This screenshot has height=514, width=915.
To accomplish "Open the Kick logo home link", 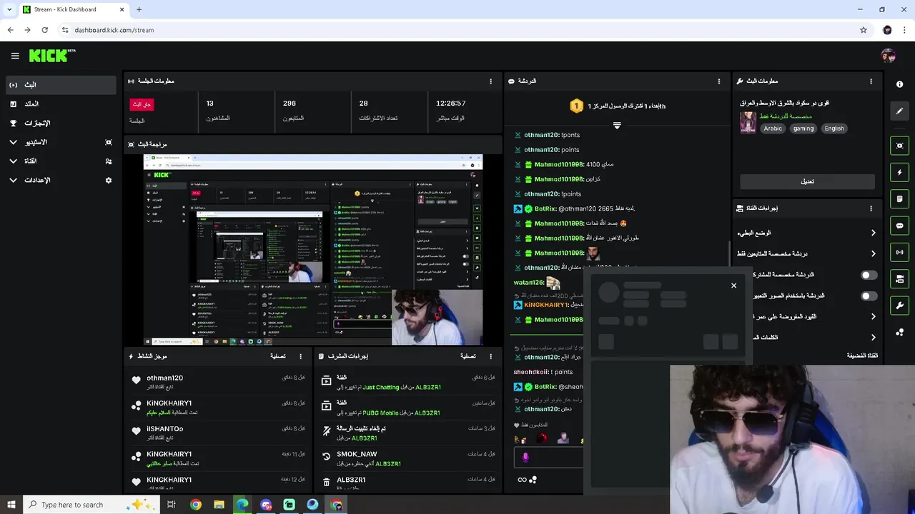I will click(x=52, y=56).
